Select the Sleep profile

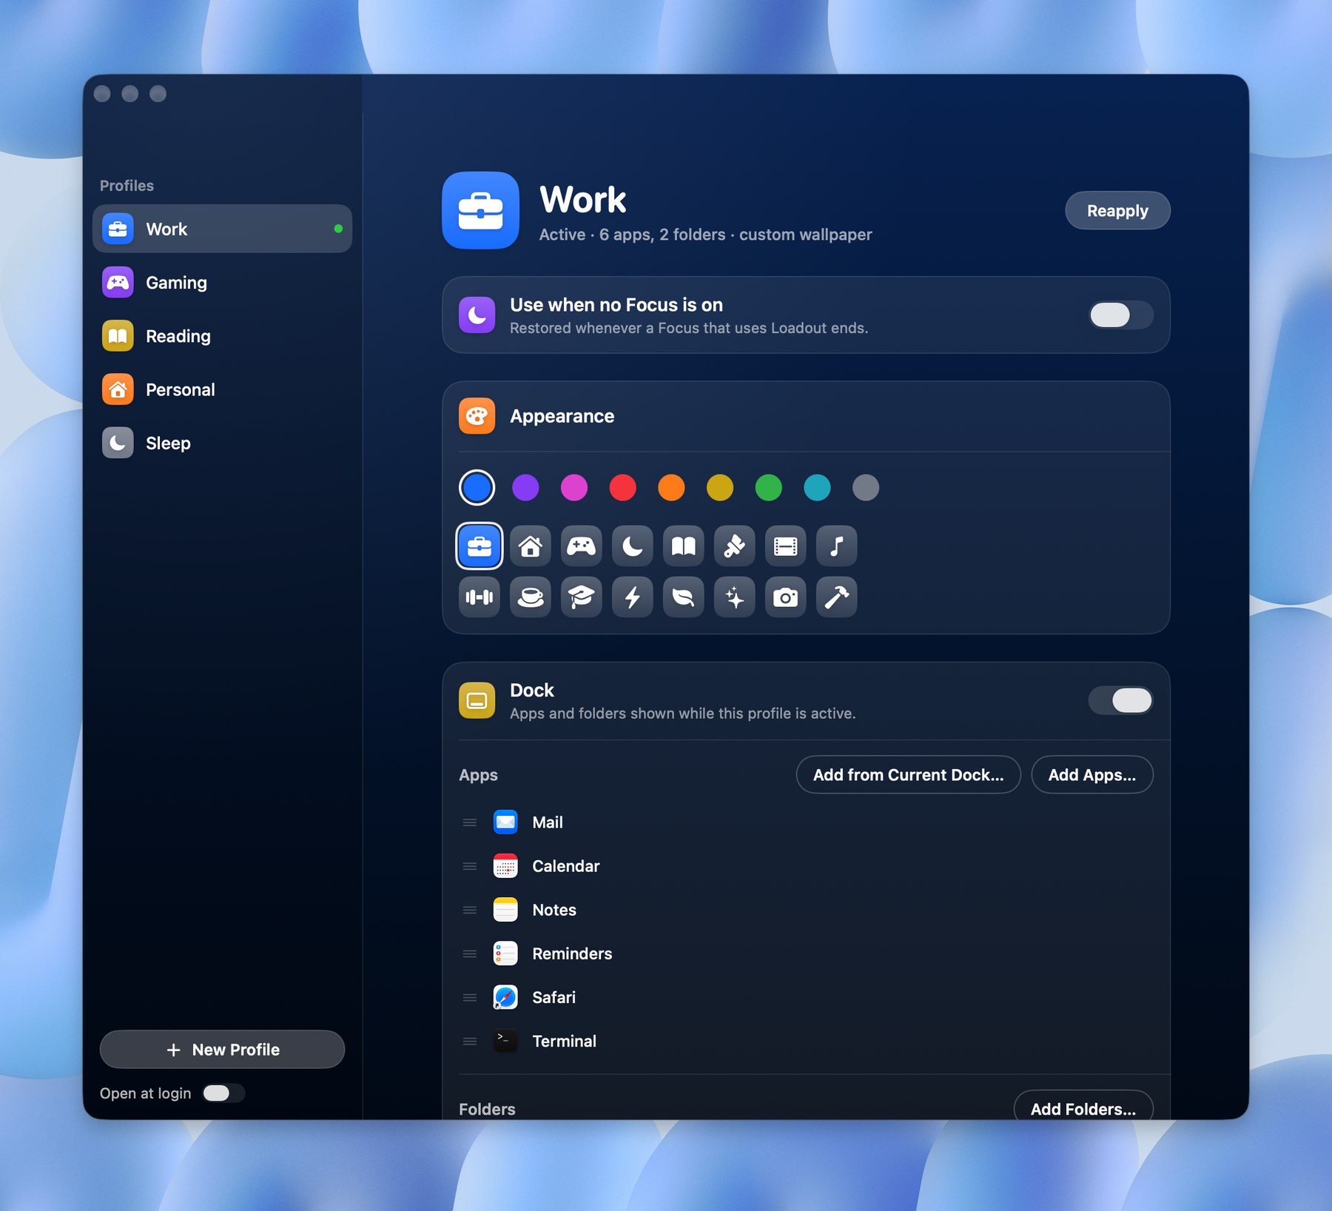coord(222,443)
